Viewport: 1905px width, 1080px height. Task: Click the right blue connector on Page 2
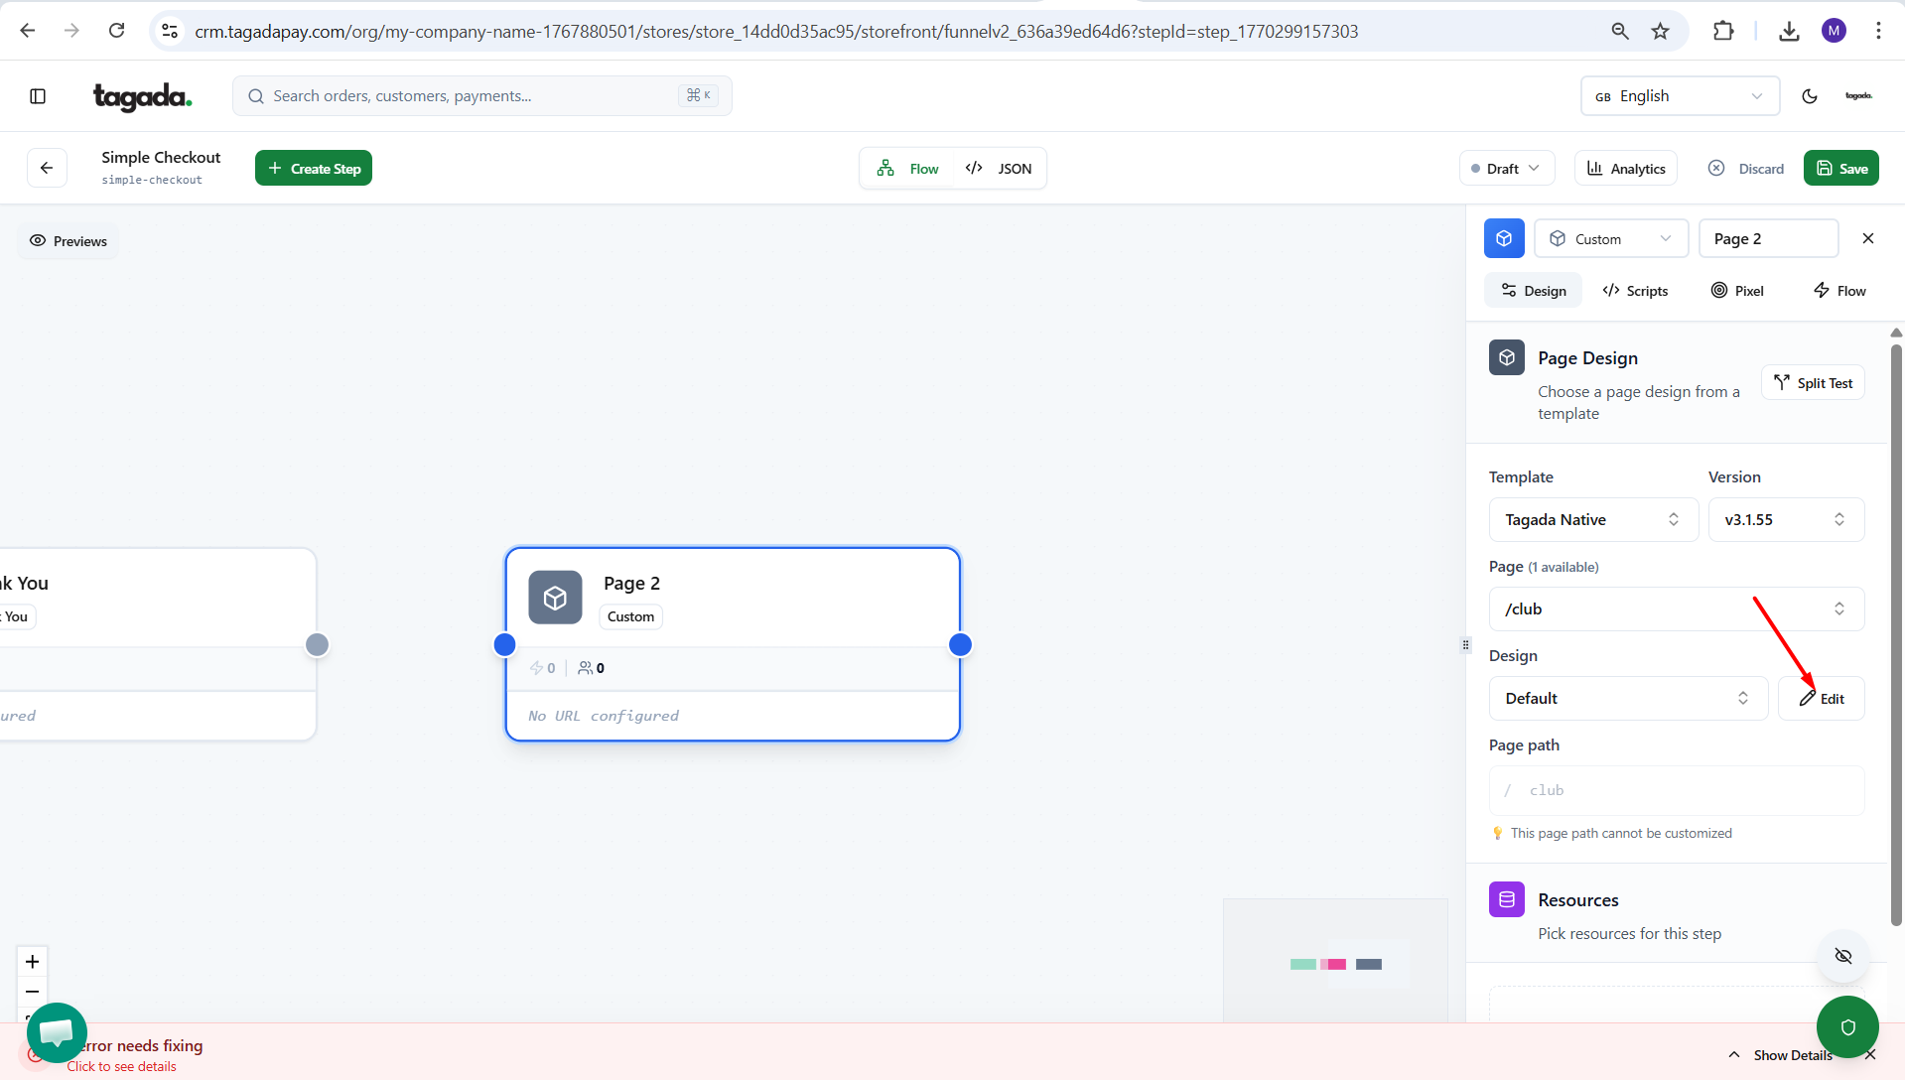click(x=960, y=645)
